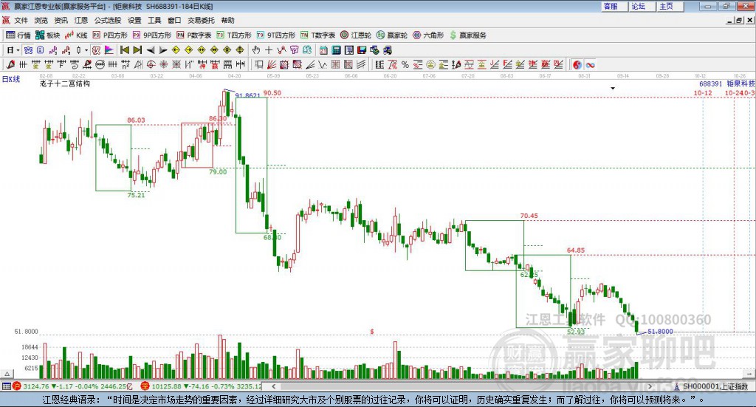
Task: Expand the panel with bottom-left triangle button
Action: click(7, 374)
